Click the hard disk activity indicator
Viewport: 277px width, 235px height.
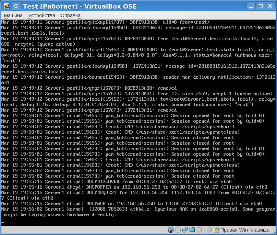171,230
